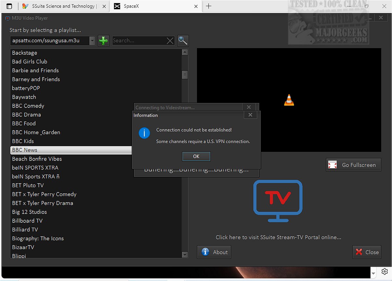Click the channel list scroll down arrow
The width and height of the screenshot is (392, 281).
pyautogui.click(x=185, y=255)
